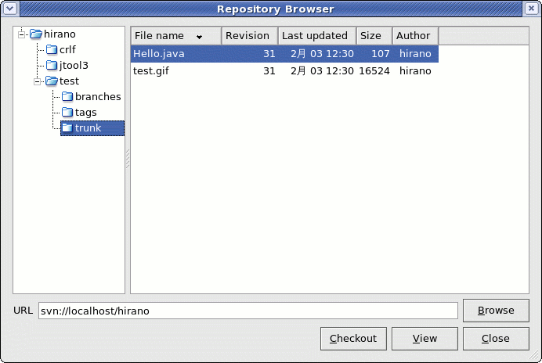Image resolution: width=542 pixels, height=363 pixels.
Task: Focus the URL text field
Action: [x=246, y=311]
